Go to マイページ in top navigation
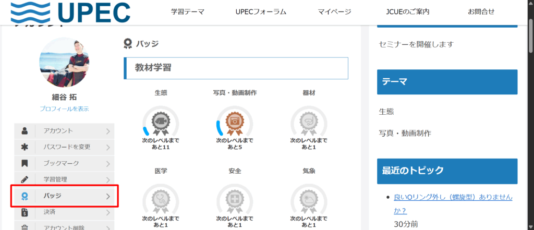The image size is (534, 230). [x=334, y=11]
